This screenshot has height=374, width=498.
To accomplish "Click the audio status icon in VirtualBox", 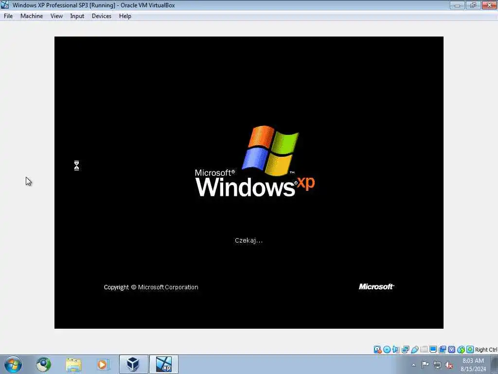I will (x=396, y=350).
